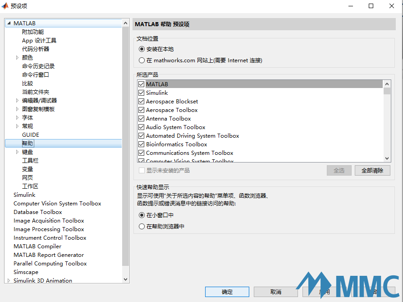The width and height of the screenshot is (403, 302).
Task: Open 网页 (Web) preferences
Action: coord(27,178)
